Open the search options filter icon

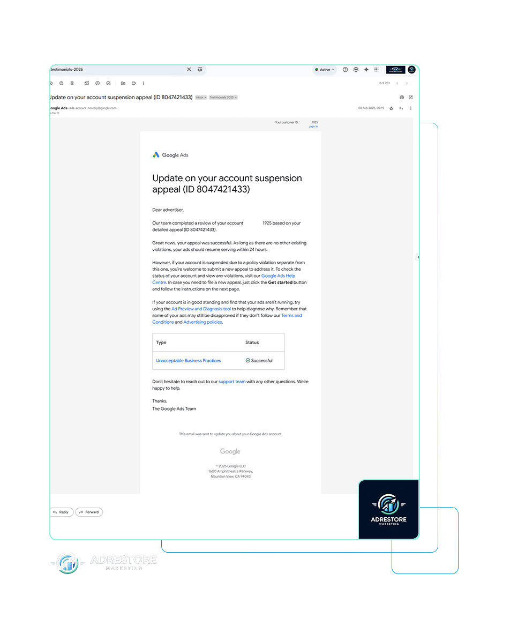click(x=200, y=69)
